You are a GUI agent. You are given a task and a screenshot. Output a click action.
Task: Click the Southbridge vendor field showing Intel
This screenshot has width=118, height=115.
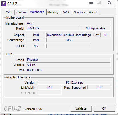(x=36, y=40)
